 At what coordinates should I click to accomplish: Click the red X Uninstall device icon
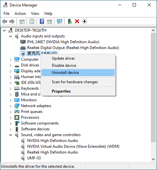click(77, 21)
